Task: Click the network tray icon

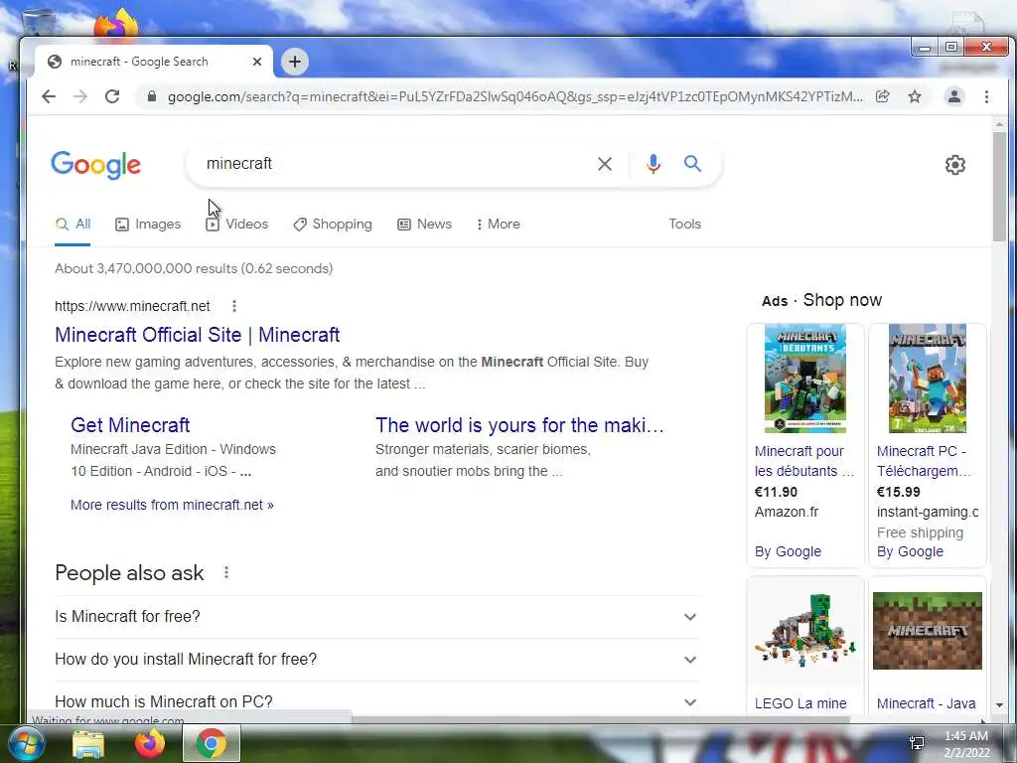Action: (x=917, y=743)
